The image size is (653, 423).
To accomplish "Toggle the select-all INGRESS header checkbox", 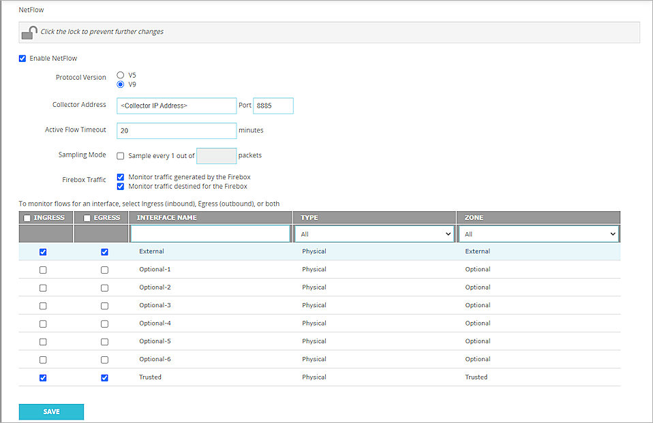I will coord(27,218).
